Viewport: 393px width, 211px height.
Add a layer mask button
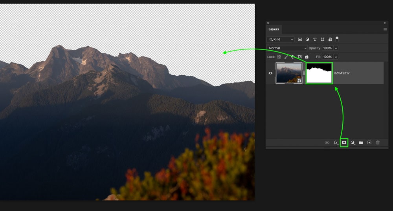(x=344, y=142)
